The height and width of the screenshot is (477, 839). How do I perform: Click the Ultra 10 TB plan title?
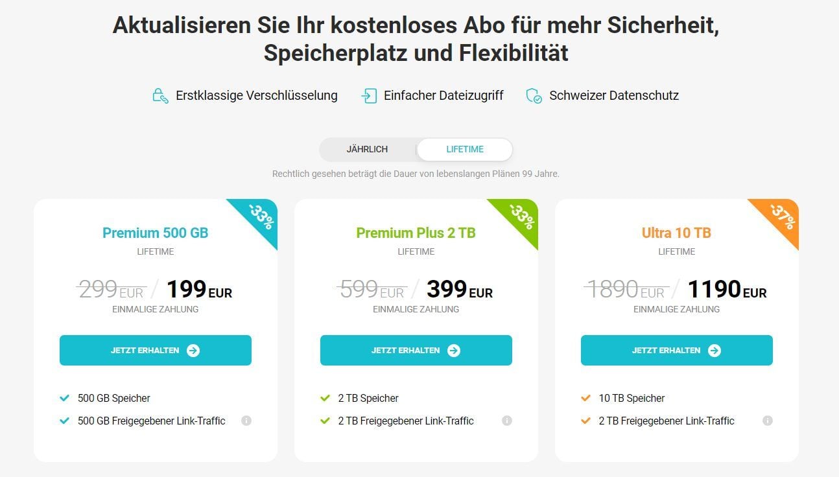click(677, 233)
